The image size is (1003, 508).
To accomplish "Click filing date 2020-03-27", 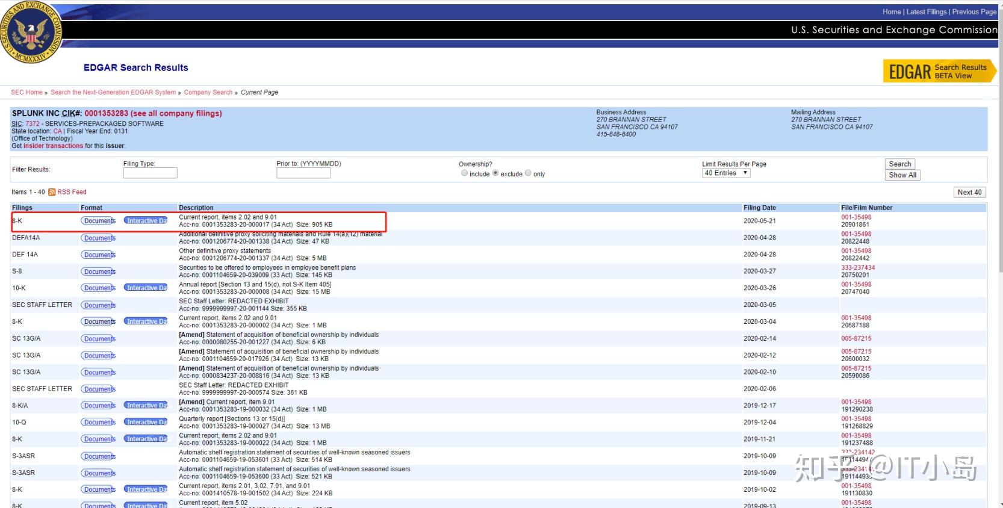I will pyautogui.click(x=760, y=271).
